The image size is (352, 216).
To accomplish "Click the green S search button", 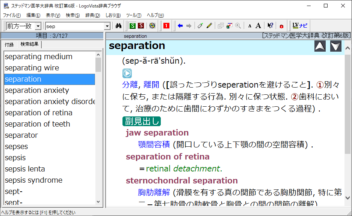I will [132, 26].
